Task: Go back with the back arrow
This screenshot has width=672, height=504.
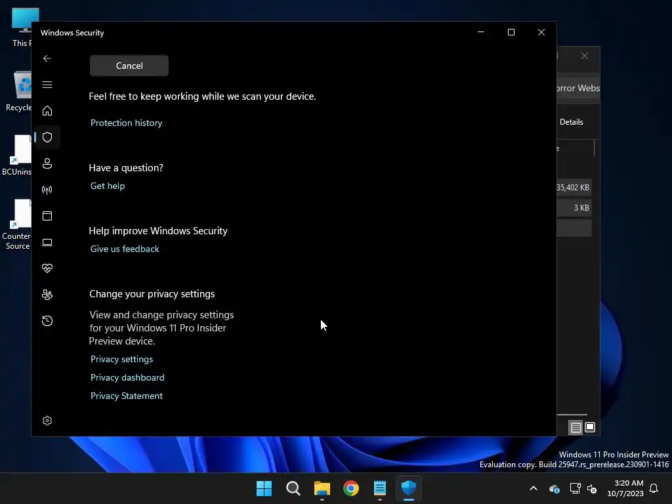Action: 47,58
